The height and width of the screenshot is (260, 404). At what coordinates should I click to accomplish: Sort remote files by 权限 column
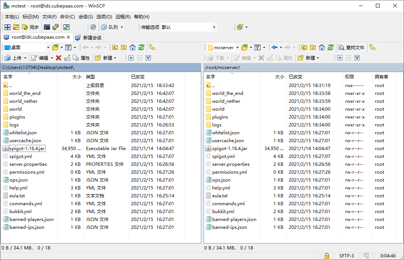click(357, 77)
